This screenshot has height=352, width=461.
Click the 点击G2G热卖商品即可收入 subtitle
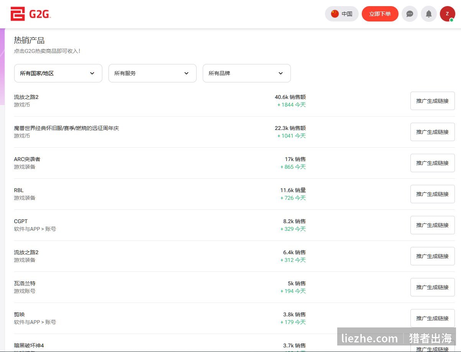(x=47, y=51)
